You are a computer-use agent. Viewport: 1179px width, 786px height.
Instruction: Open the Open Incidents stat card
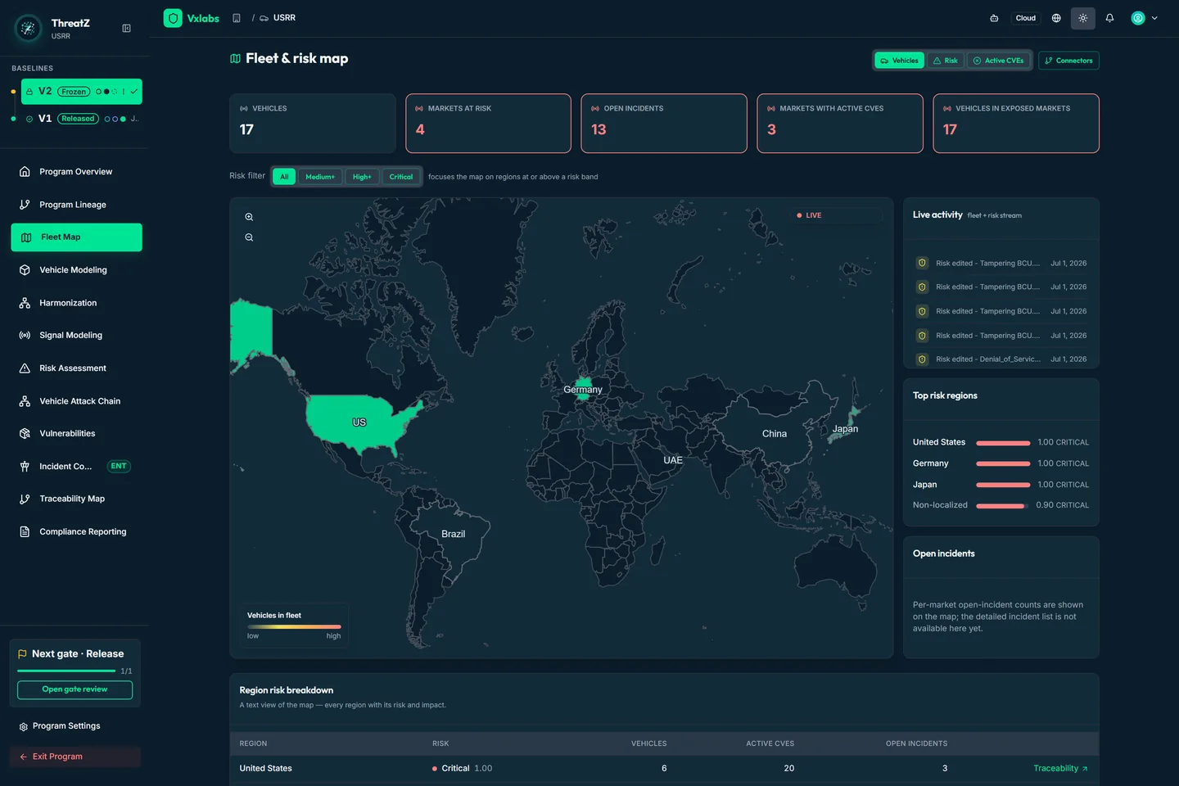[664, 124]
